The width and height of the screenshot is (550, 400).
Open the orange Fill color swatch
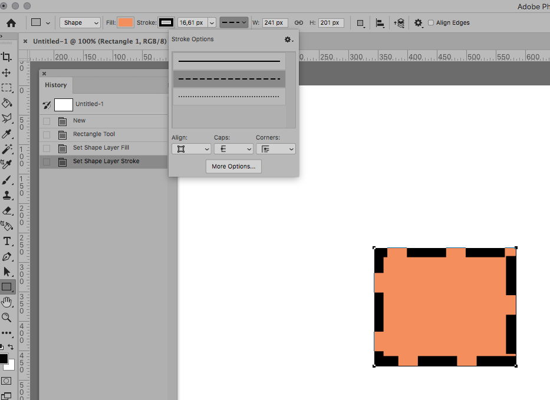point(126,23)
